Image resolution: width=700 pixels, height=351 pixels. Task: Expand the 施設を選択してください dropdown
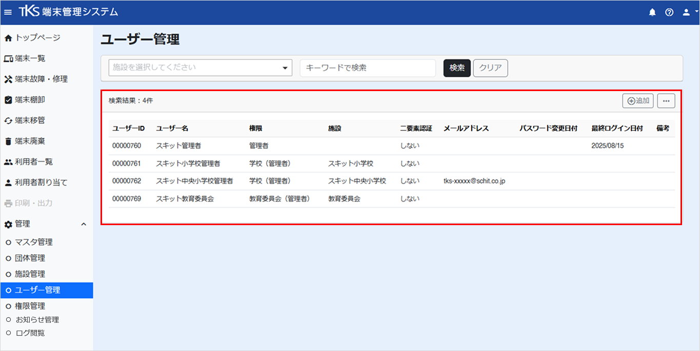click(201, 68)
